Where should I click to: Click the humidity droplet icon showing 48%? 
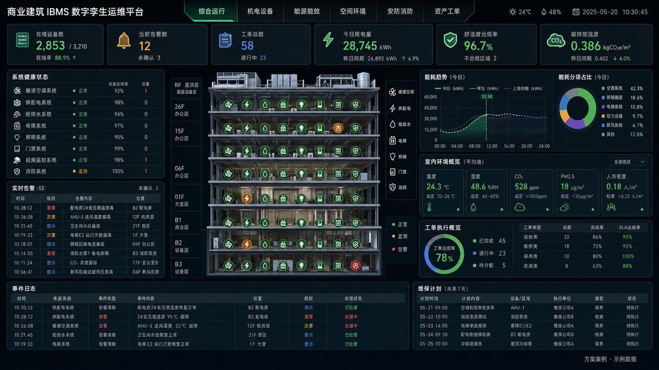[544, 12]
